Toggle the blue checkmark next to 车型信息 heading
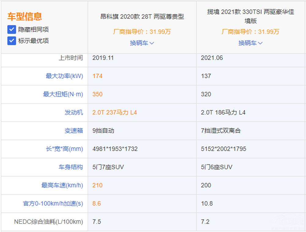Image resolution: width=306 pixels, height=232 pixels. pos(11,30)
